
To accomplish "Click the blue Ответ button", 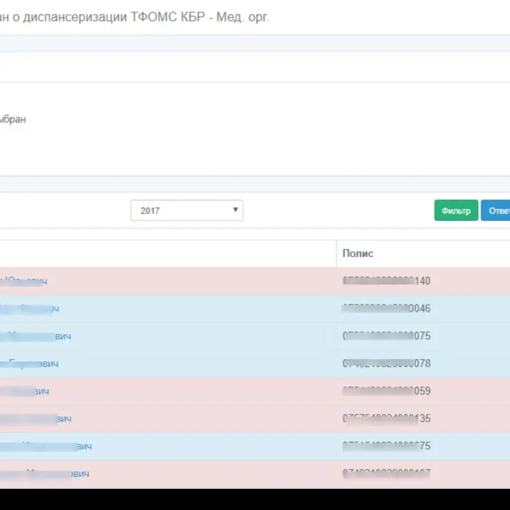I will 495,210.
